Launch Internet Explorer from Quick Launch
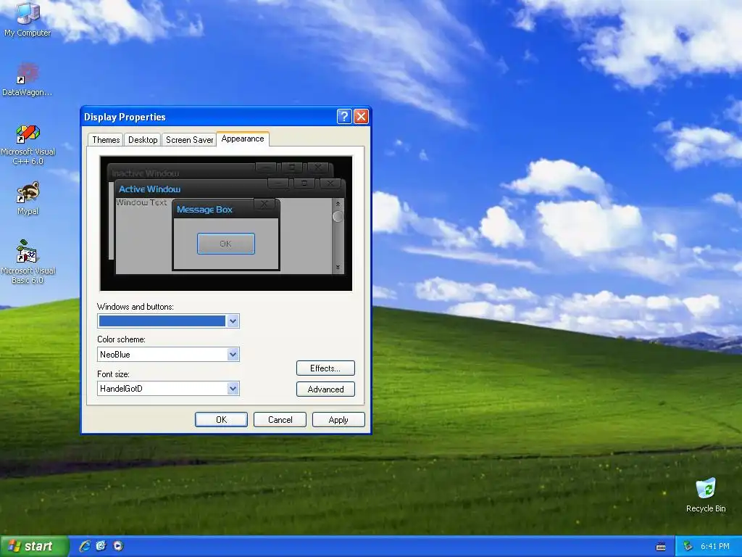This screenshot has height=557, width=742. (85, 546)
